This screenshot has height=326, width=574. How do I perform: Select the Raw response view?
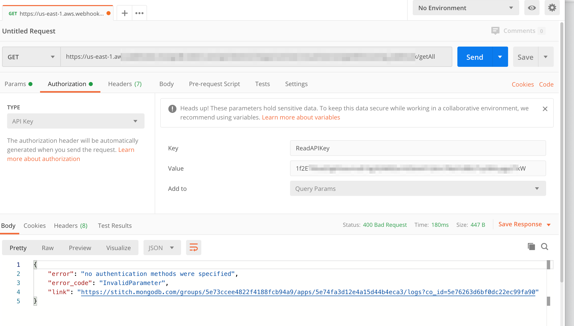pyautogui.click(x=48, y=248)
